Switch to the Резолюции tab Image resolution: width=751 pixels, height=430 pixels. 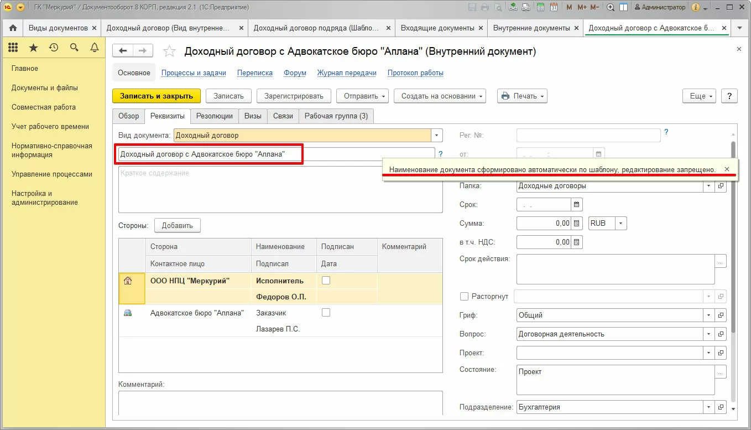tap(215, 116)
